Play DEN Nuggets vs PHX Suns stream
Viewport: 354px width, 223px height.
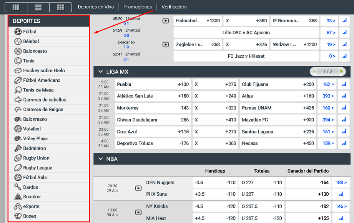click(138, 188)
